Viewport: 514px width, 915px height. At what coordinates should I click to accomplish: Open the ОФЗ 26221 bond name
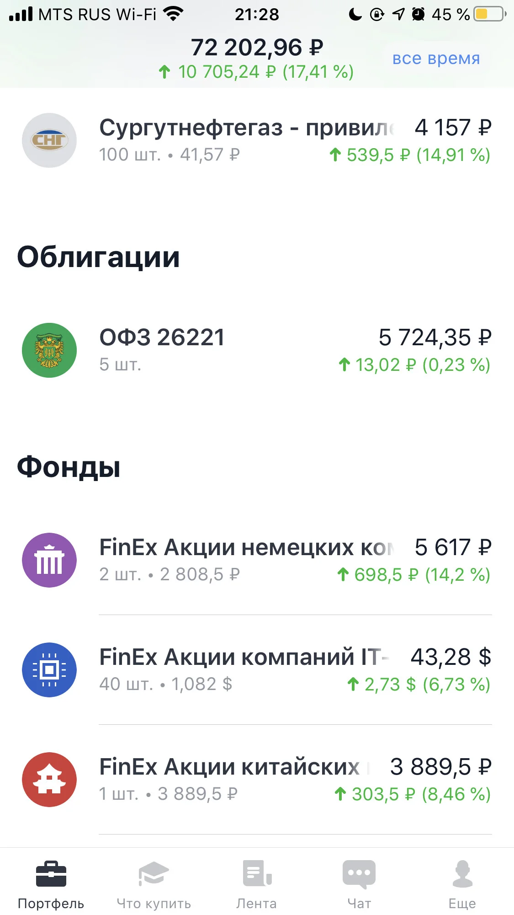click(x=162, y=337)
